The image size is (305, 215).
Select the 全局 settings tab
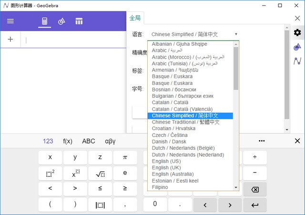[135, 18]
